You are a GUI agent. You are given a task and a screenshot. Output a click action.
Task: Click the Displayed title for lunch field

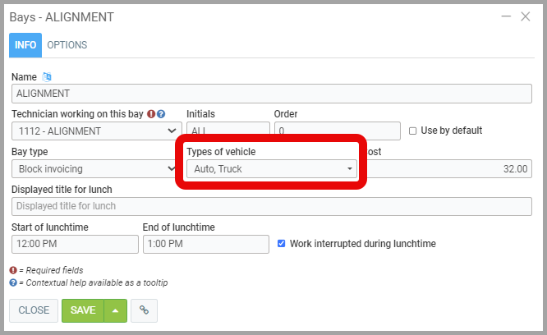pyautogui.click(x=271, y=206)
